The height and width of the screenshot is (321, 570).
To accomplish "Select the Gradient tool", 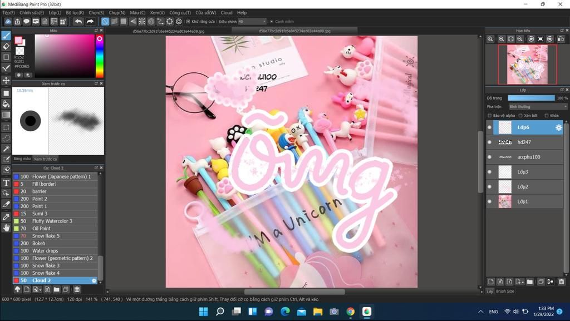I will (6, 115).
